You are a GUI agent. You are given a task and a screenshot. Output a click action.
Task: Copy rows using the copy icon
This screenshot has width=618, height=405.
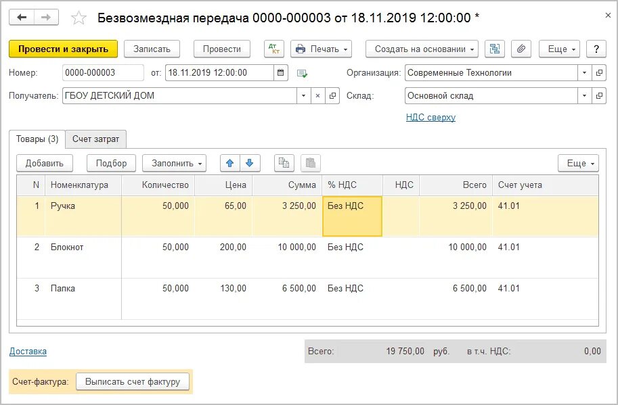[x=284, y=163]
